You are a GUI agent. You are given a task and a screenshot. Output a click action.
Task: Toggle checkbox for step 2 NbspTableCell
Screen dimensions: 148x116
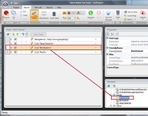pyautogui.click(x=15, y=43)
